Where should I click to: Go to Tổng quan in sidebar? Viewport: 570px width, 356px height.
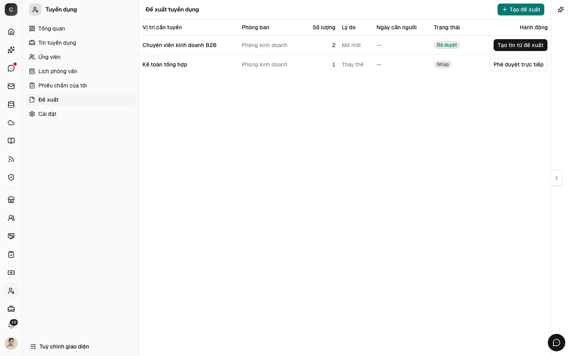pyautogui.click(x=81, y=28)
